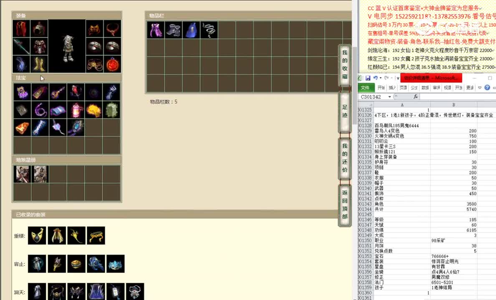Click the first character portrait in 地煞星册
This screenshot has width=496, height=300.
click(22, 174)
